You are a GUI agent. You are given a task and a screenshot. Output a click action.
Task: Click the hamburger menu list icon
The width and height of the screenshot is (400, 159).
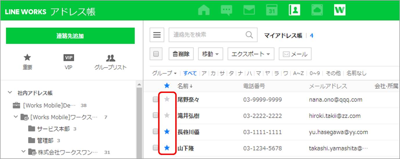pyautogui.click(x=157, y=35)
